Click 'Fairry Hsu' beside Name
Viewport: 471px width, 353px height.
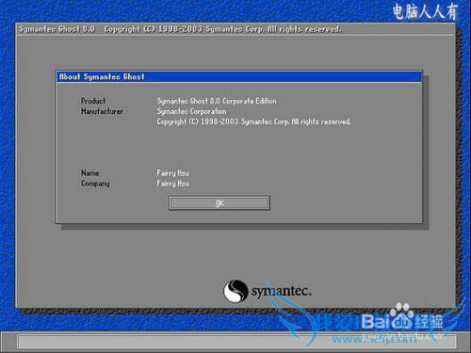(x=173, y=173)
